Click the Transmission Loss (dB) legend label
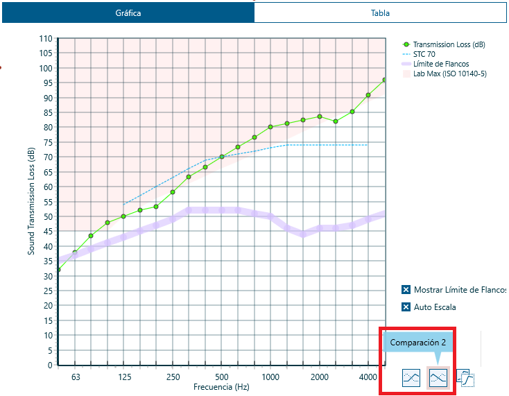509x396 pixels. click(x=449, y=44)
